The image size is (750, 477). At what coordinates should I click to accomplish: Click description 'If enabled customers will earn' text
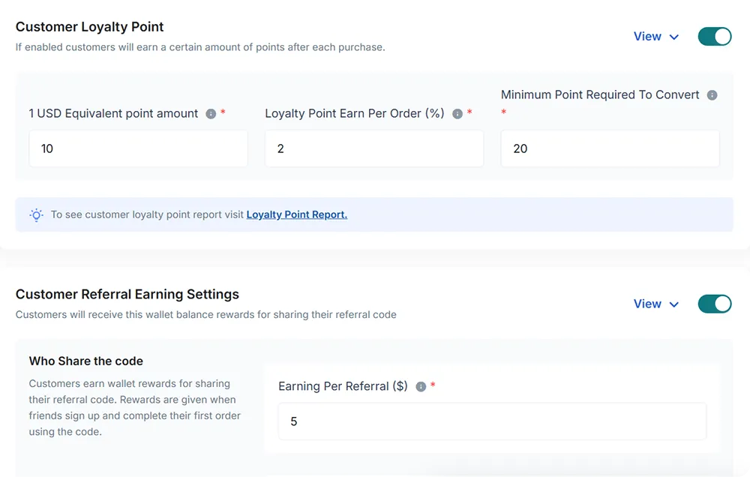(200, 47)
